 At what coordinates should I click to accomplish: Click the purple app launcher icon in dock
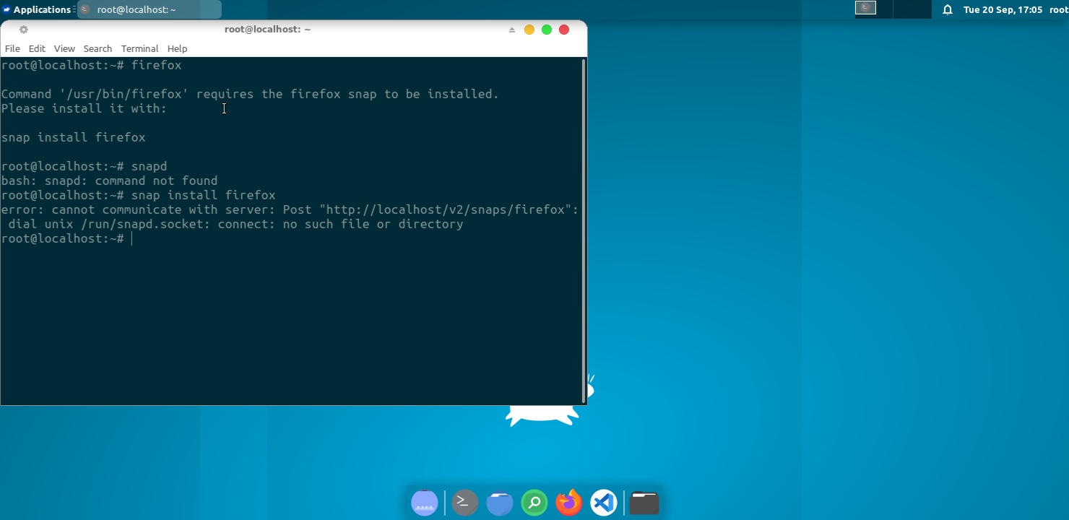pos(425,502)
